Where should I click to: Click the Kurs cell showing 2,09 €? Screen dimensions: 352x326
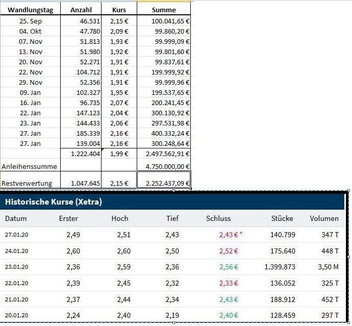[119, 32]
